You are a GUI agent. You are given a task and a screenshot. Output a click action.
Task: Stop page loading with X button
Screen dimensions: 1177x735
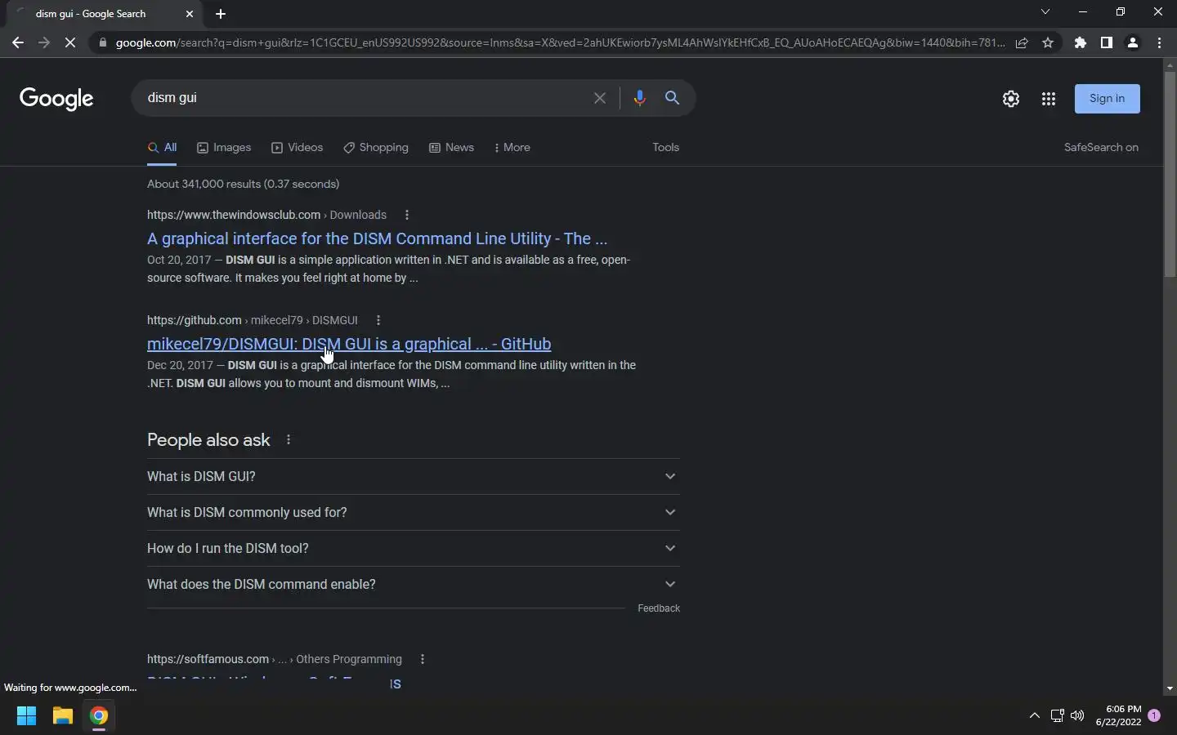click(70, 42)
